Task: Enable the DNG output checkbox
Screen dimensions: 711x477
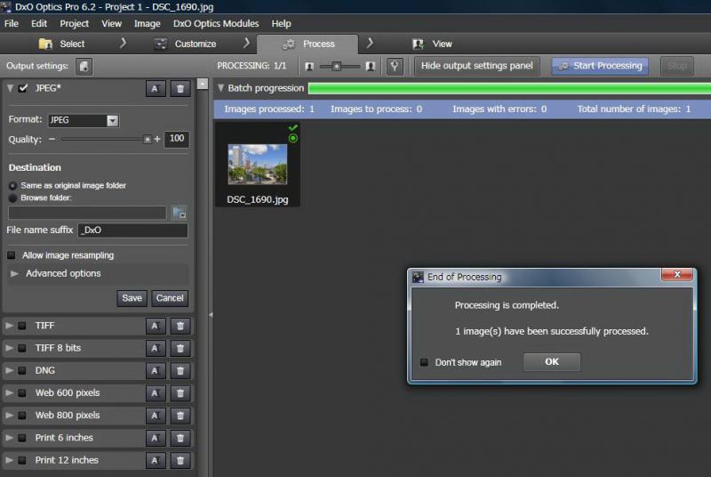Action: click(21, 370)
